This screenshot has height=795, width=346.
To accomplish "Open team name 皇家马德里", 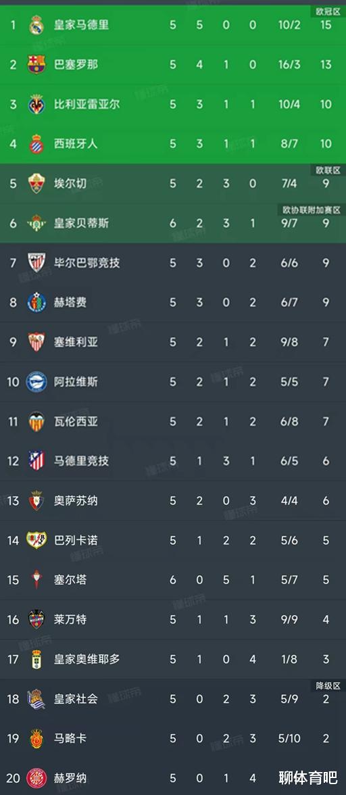I will click(82, 25).
